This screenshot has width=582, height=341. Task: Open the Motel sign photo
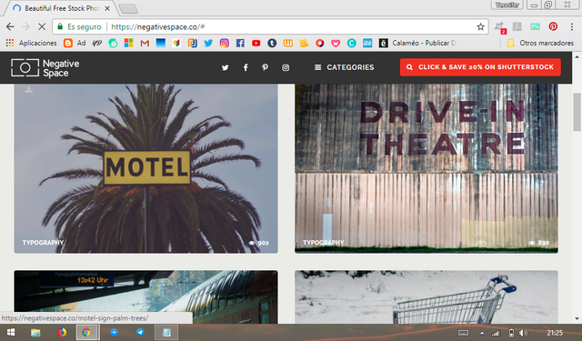click(145, 168)
